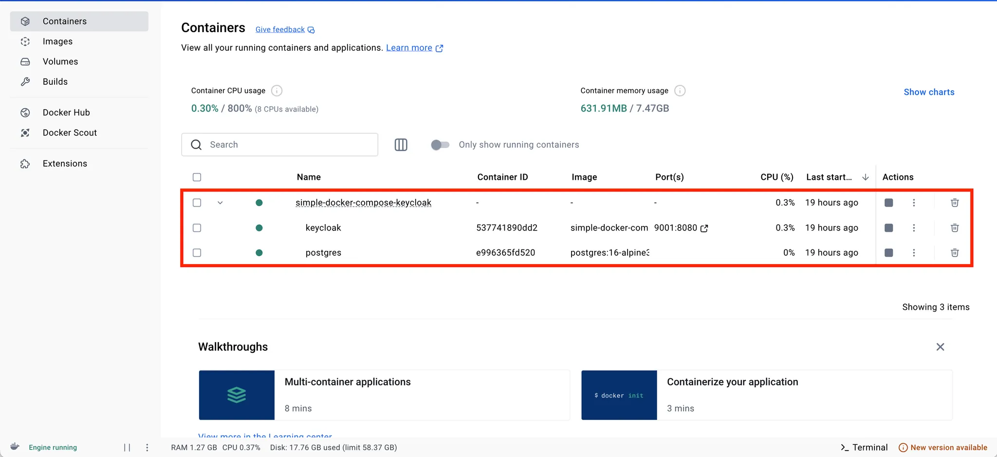Screen dimensions: 997x457
Task: Close the Walkthroughs section
Action: (940, 347)
